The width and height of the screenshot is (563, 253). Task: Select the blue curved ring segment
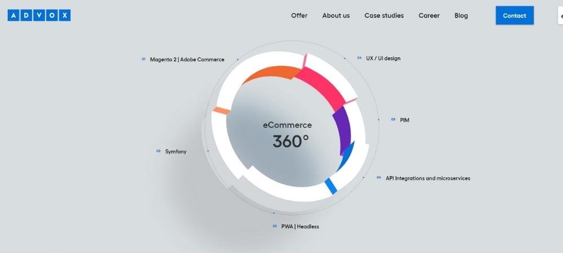click(x=346, y=156)
